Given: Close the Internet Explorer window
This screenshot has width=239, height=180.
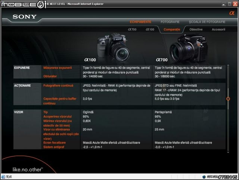Looking at the screenshot, I should 235,4.
